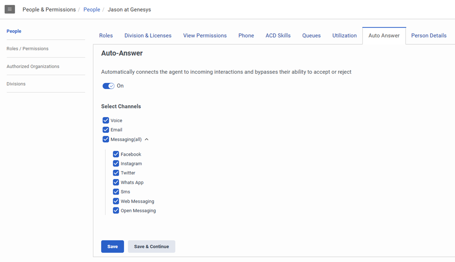Open Authorized Organizations in sidebar

tap(33, 66)
